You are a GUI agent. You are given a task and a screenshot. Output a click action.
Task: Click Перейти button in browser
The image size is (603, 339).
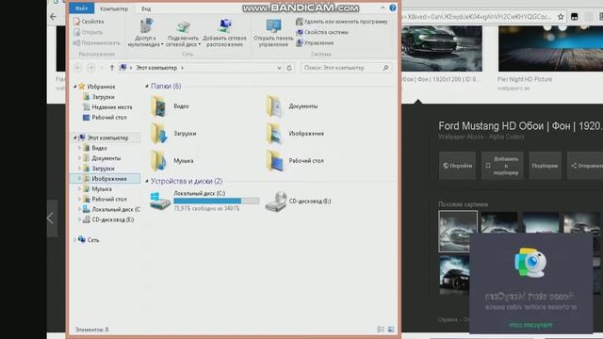[x=457, y=166]
